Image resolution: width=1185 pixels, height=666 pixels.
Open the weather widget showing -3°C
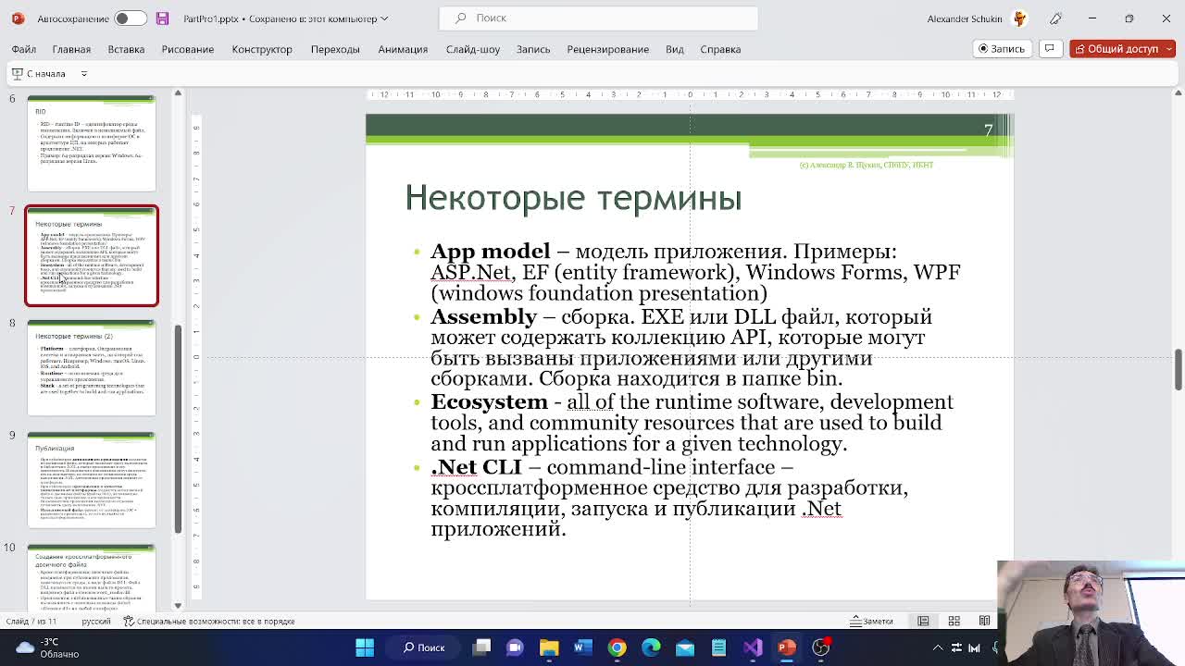pyautogui.click(x=46, y=647)
